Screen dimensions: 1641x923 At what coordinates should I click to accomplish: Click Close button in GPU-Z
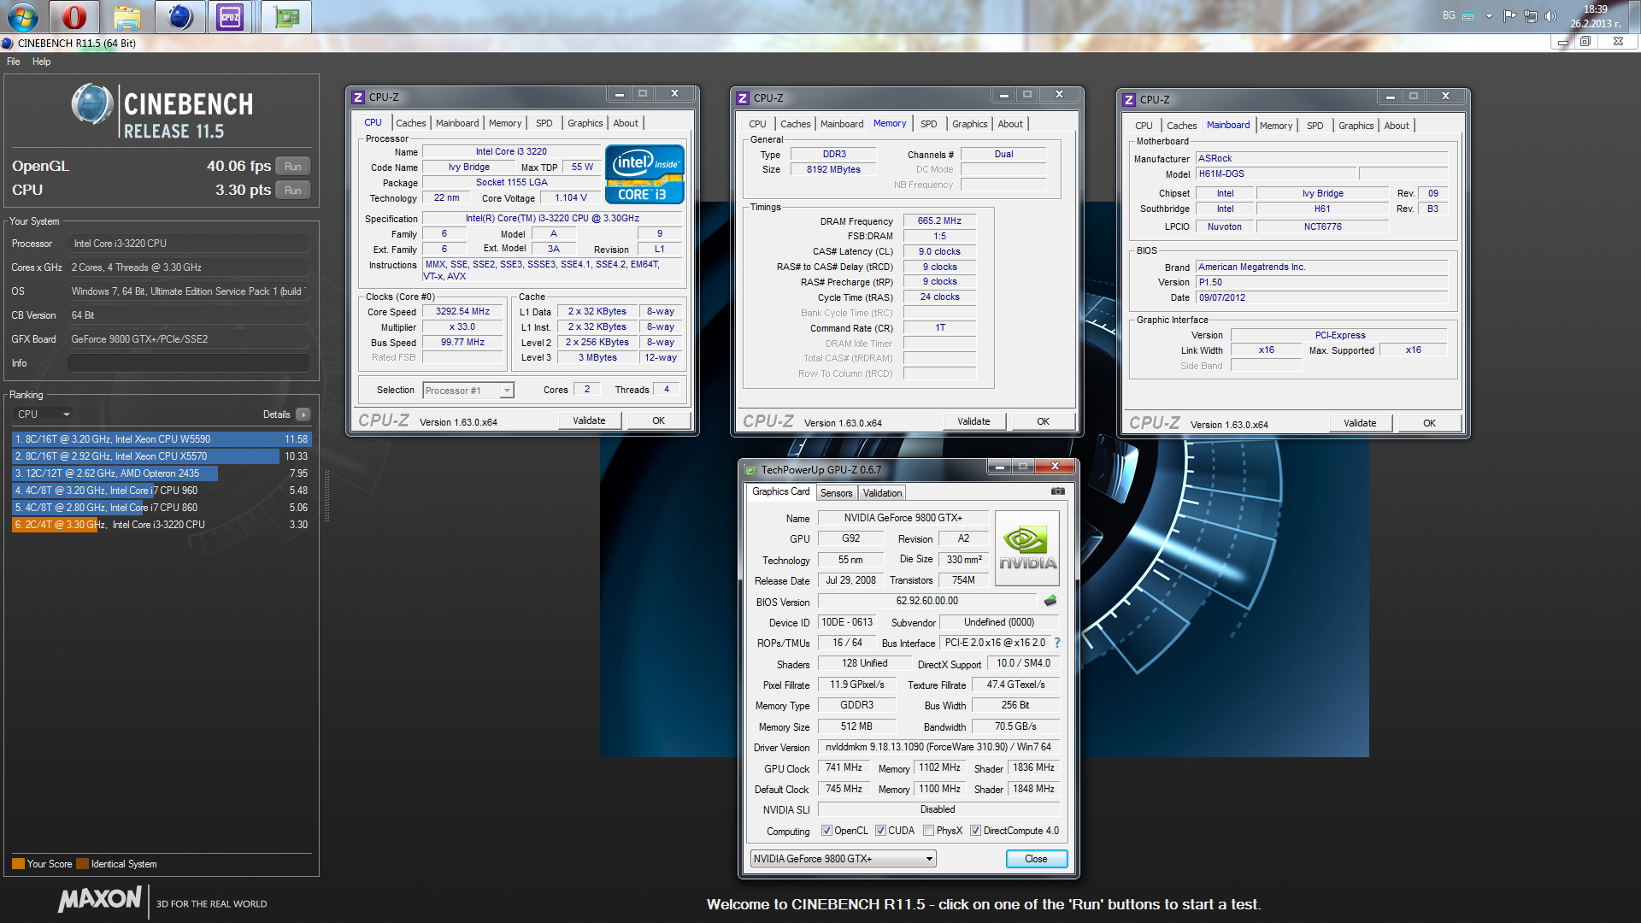[x=1036, y=859]
